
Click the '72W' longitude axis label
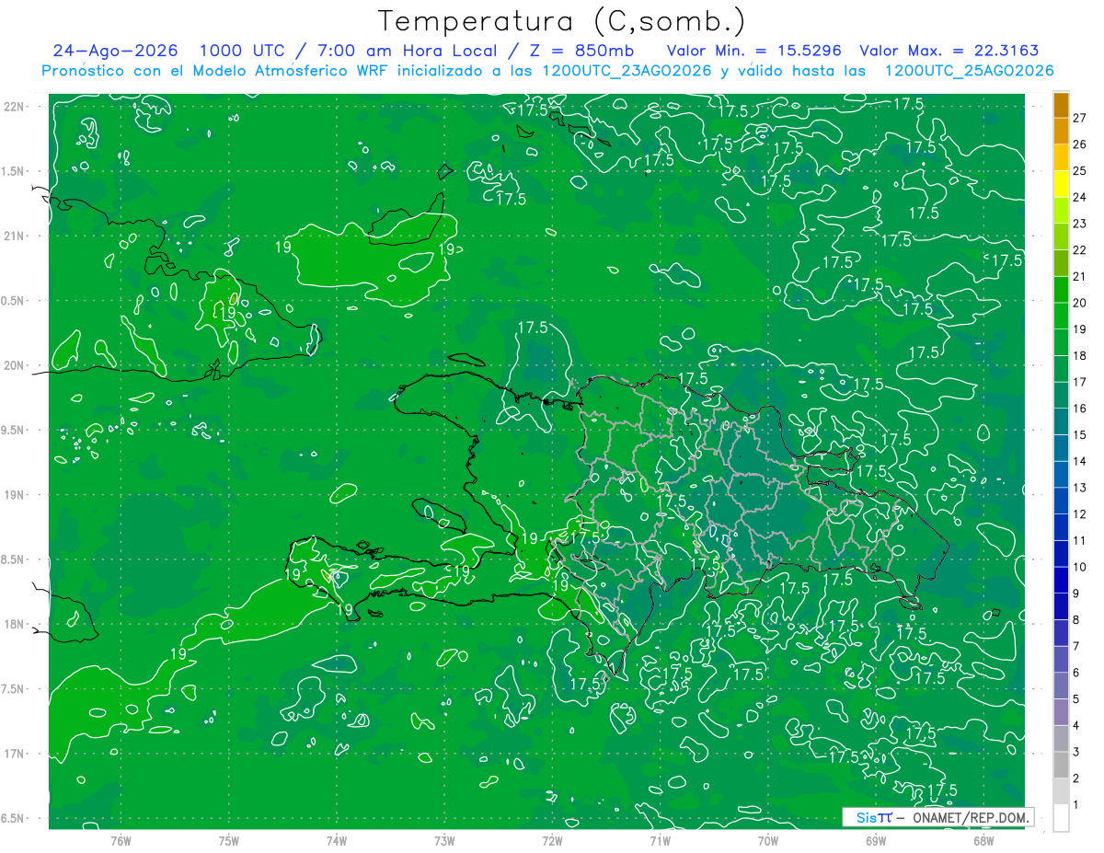tap(552, 840)
